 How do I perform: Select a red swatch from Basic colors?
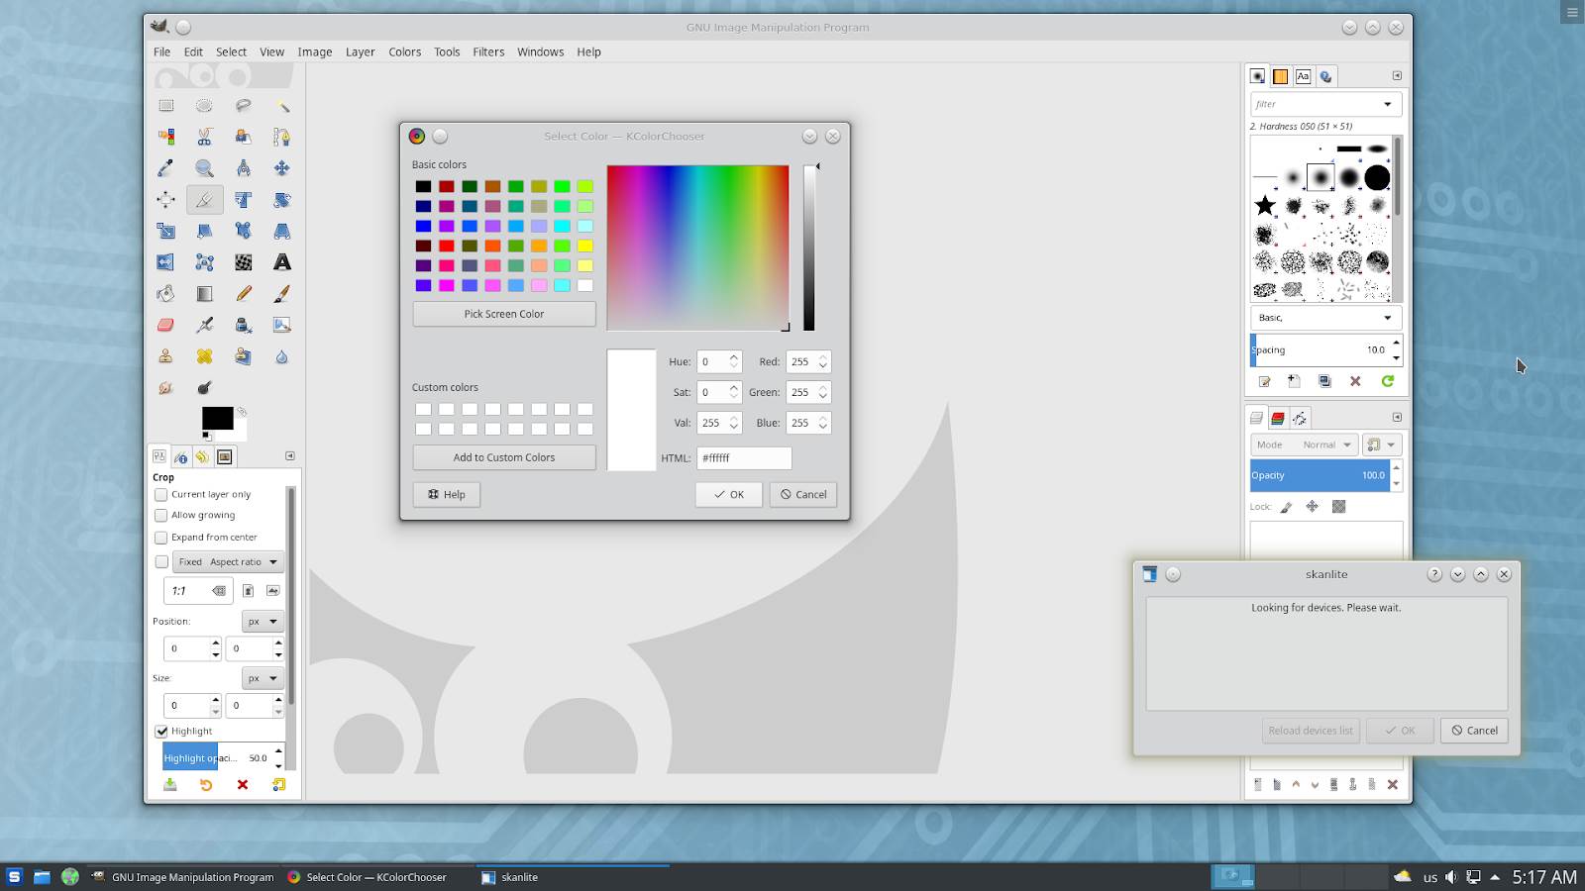tap(446, 185)
